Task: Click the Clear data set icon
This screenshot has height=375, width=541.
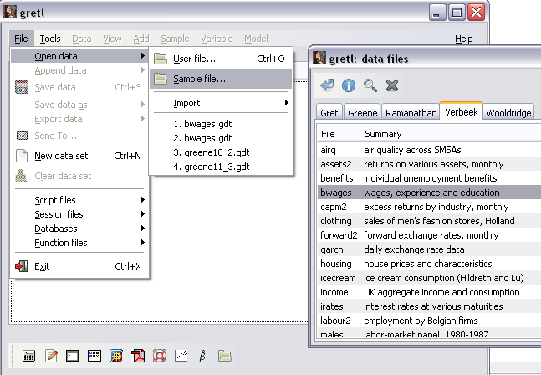Action: [22, 176]
